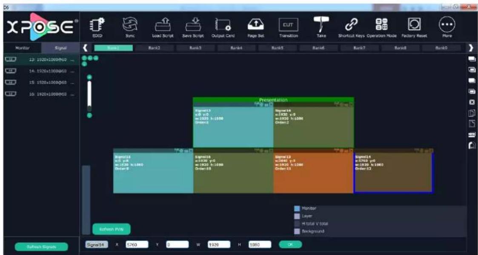Click the round zoom button below the vertical slider
478x255 pixels.
tap(89, 115)
